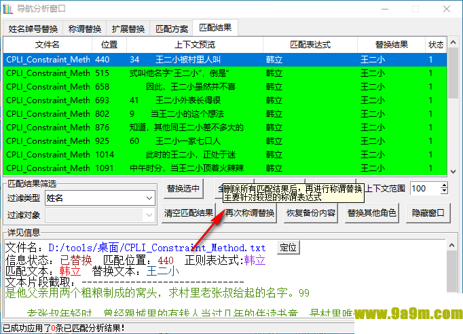Click the details panel scroll-up arrow

pyautogui.click(x=451, y=245)
